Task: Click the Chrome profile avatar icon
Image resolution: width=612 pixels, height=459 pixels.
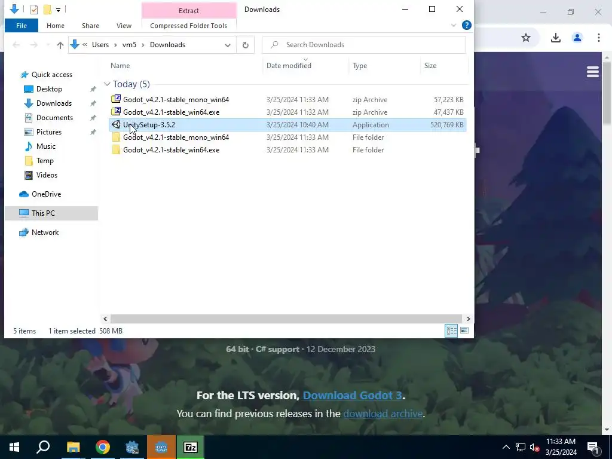Action: (x=577, y=38)
